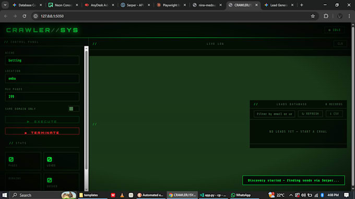This screenshot has height=199, width=355.
Task: Open the notifications center icon
Action: (x=346, y=195)
